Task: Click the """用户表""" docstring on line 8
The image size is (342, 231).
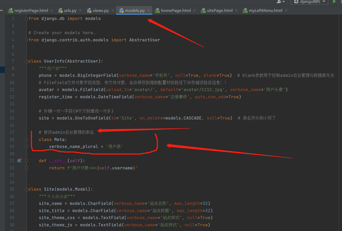Action: 53,69
